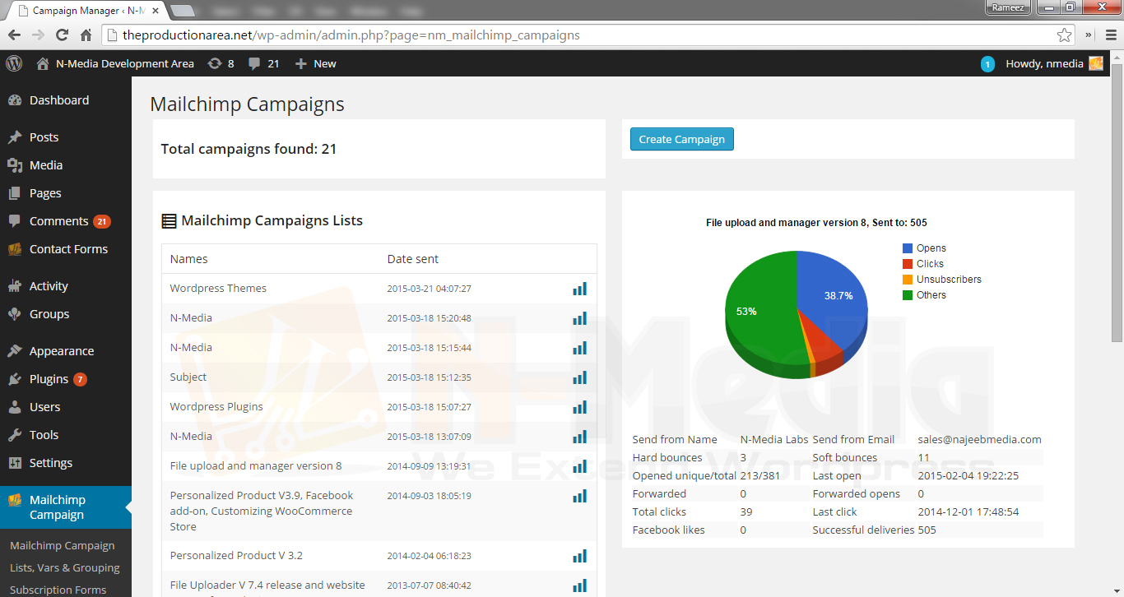Viewport: 1124px width, 597px height.
Task: Bookmark the page with the star icon
Action: tap(1065, 35)
